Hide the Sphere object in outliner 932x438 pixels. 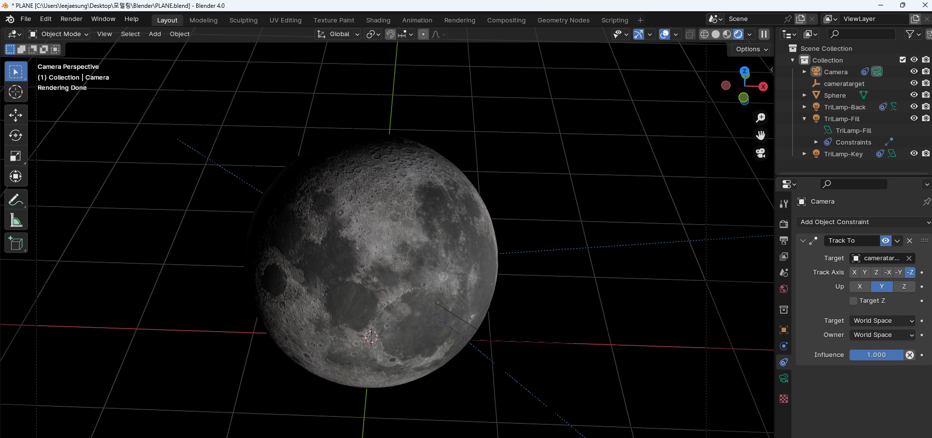pyautogui.click(x=914, y=95)
